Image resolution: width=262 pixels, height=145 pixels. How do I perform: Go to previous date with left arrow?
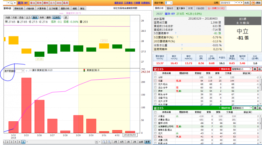click(239, 3)
